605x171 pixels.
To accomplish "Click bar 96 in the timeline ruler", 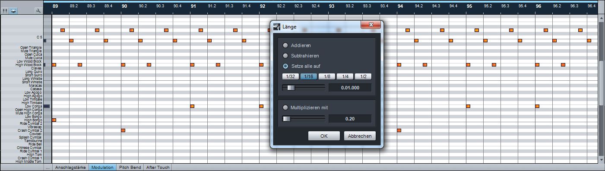I will click(538, 6).
